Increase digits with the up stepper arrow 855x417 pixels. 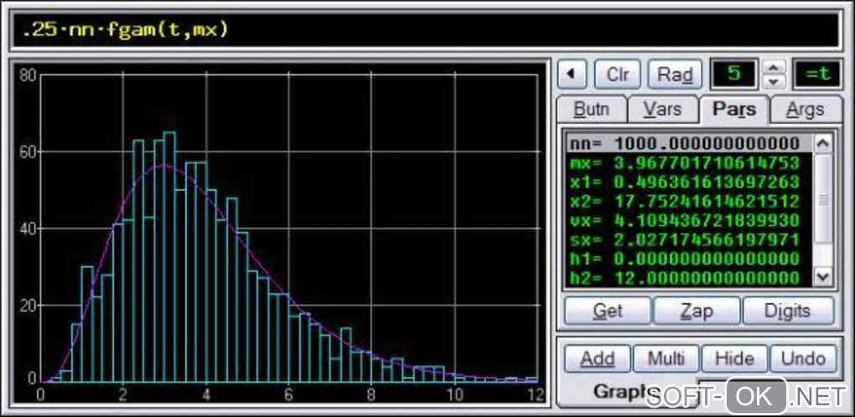click(775, 67)
